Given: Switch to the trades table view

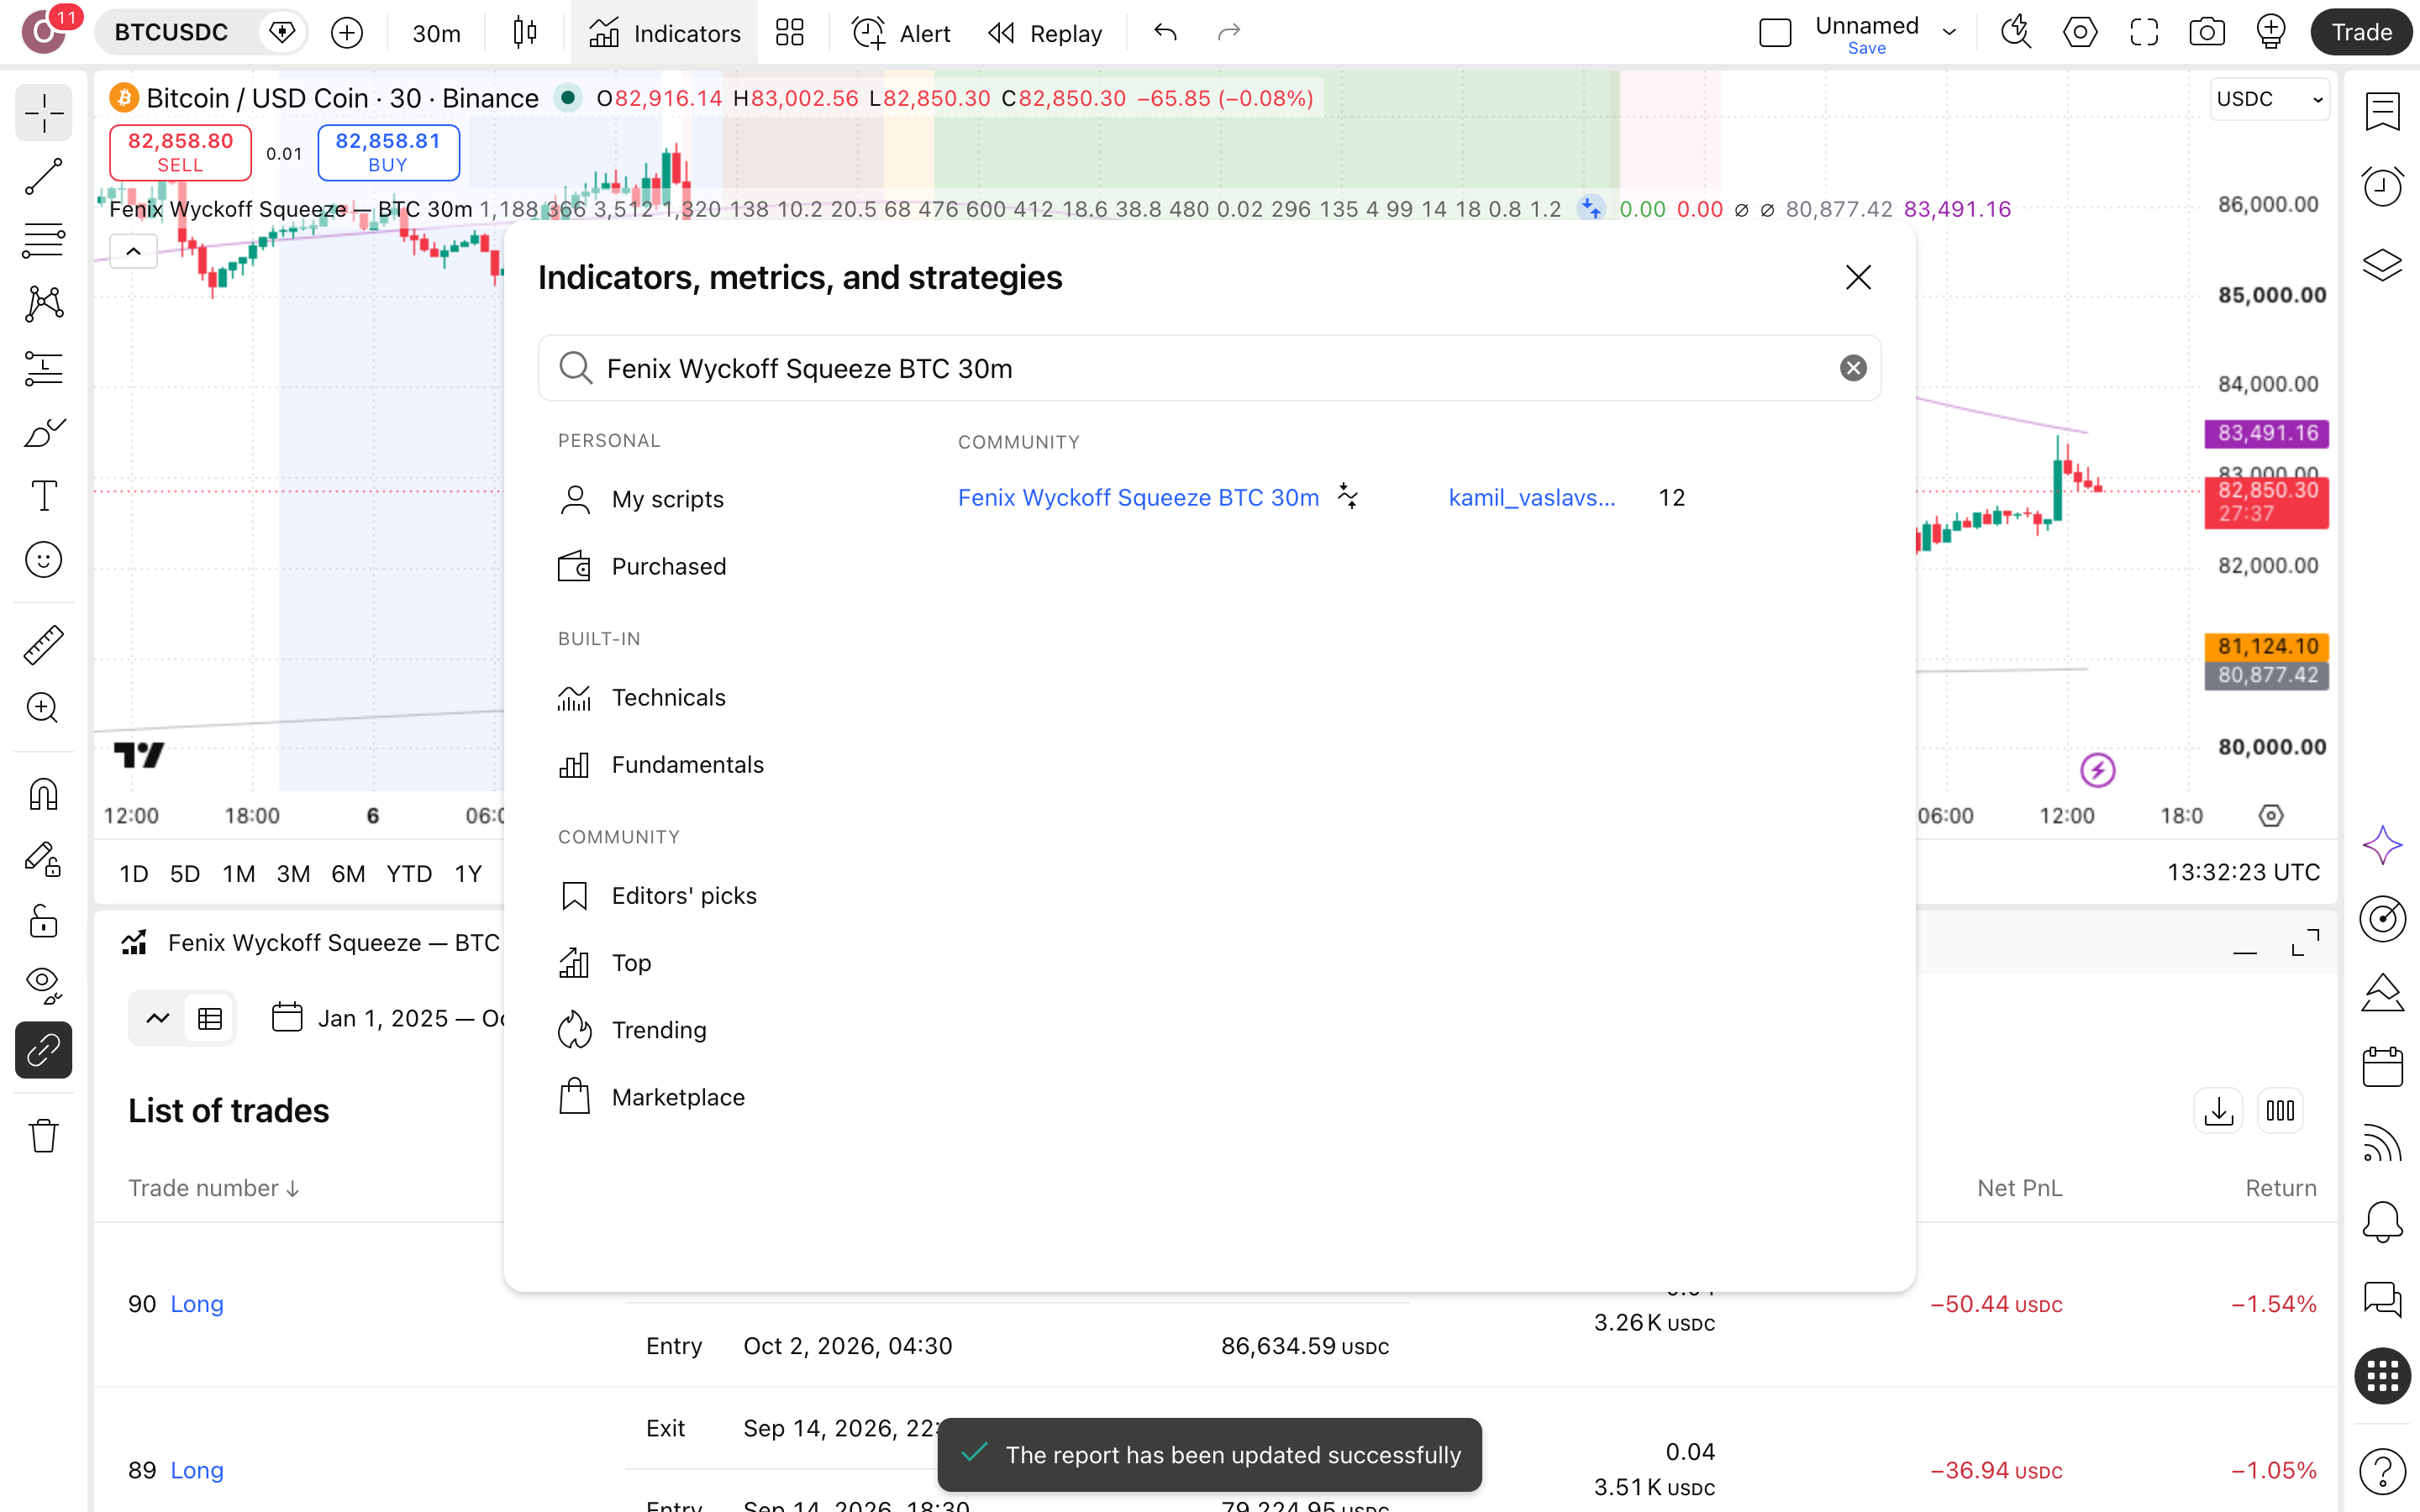Looking at the screenshot, I should (x=210, y=1019).
